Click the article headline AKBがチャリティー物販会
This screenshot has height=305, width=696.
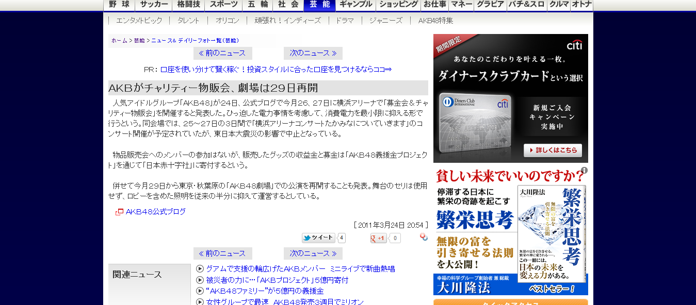[213, 88]
